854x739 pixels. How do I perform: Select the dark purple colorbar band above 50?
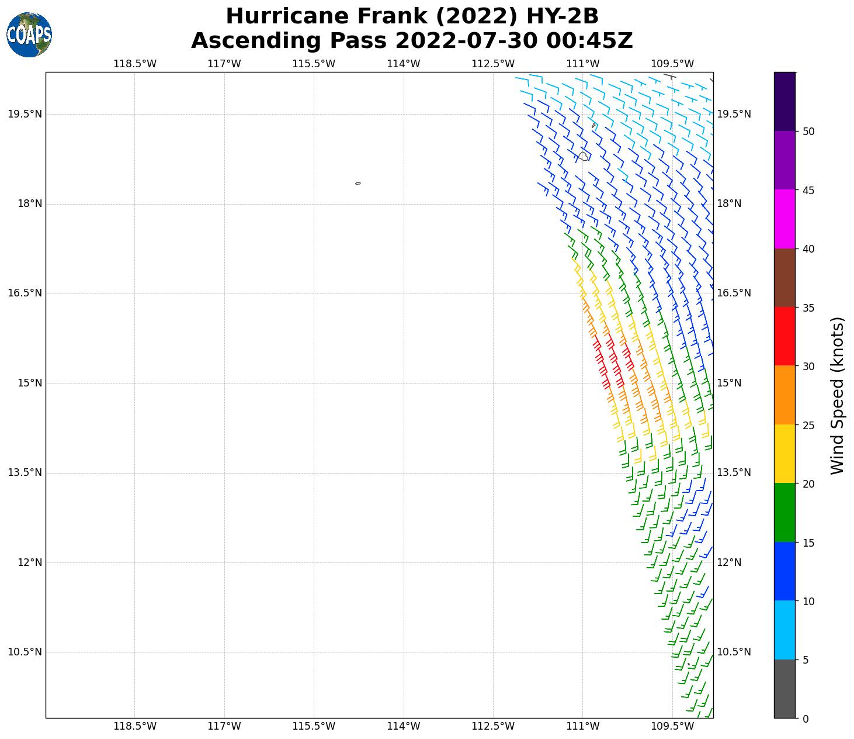coord(784,101)
